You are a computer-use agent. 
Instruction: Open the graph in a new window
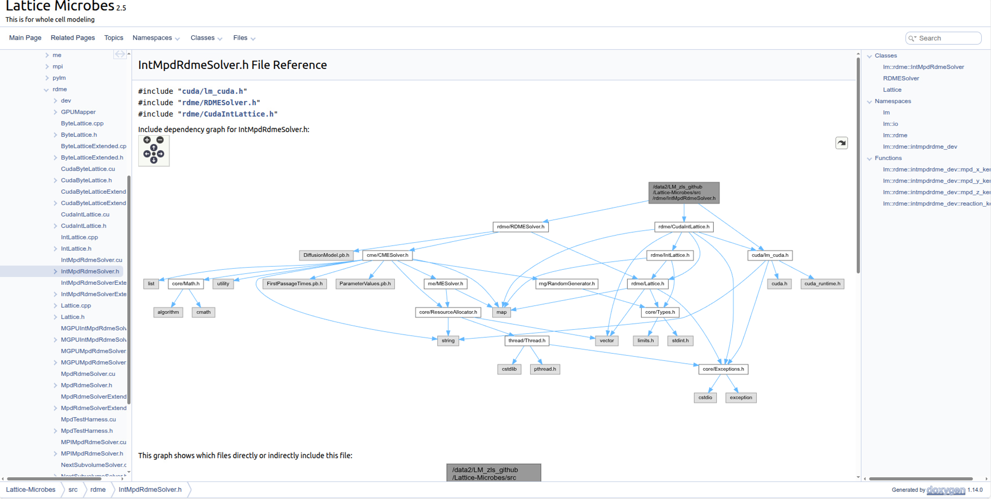tap(841, 143)
